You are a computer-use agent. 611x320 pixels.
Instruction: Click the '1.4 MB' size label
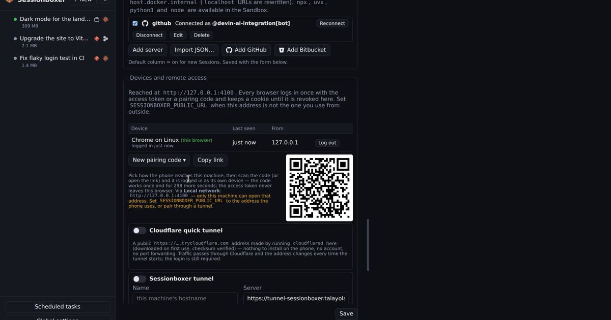point(29,66)
